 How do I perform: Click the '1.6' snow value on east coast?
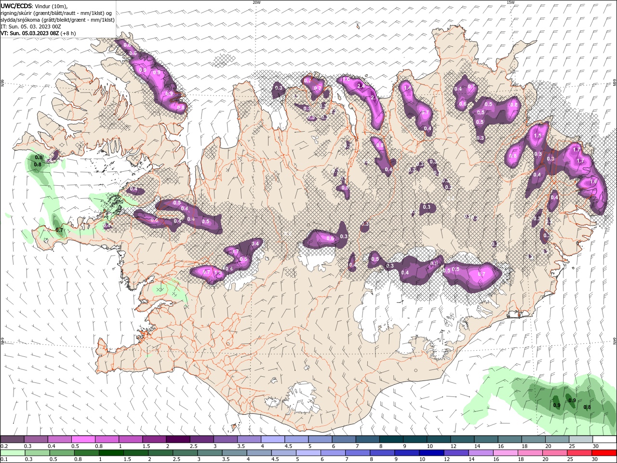pos(593,181)
